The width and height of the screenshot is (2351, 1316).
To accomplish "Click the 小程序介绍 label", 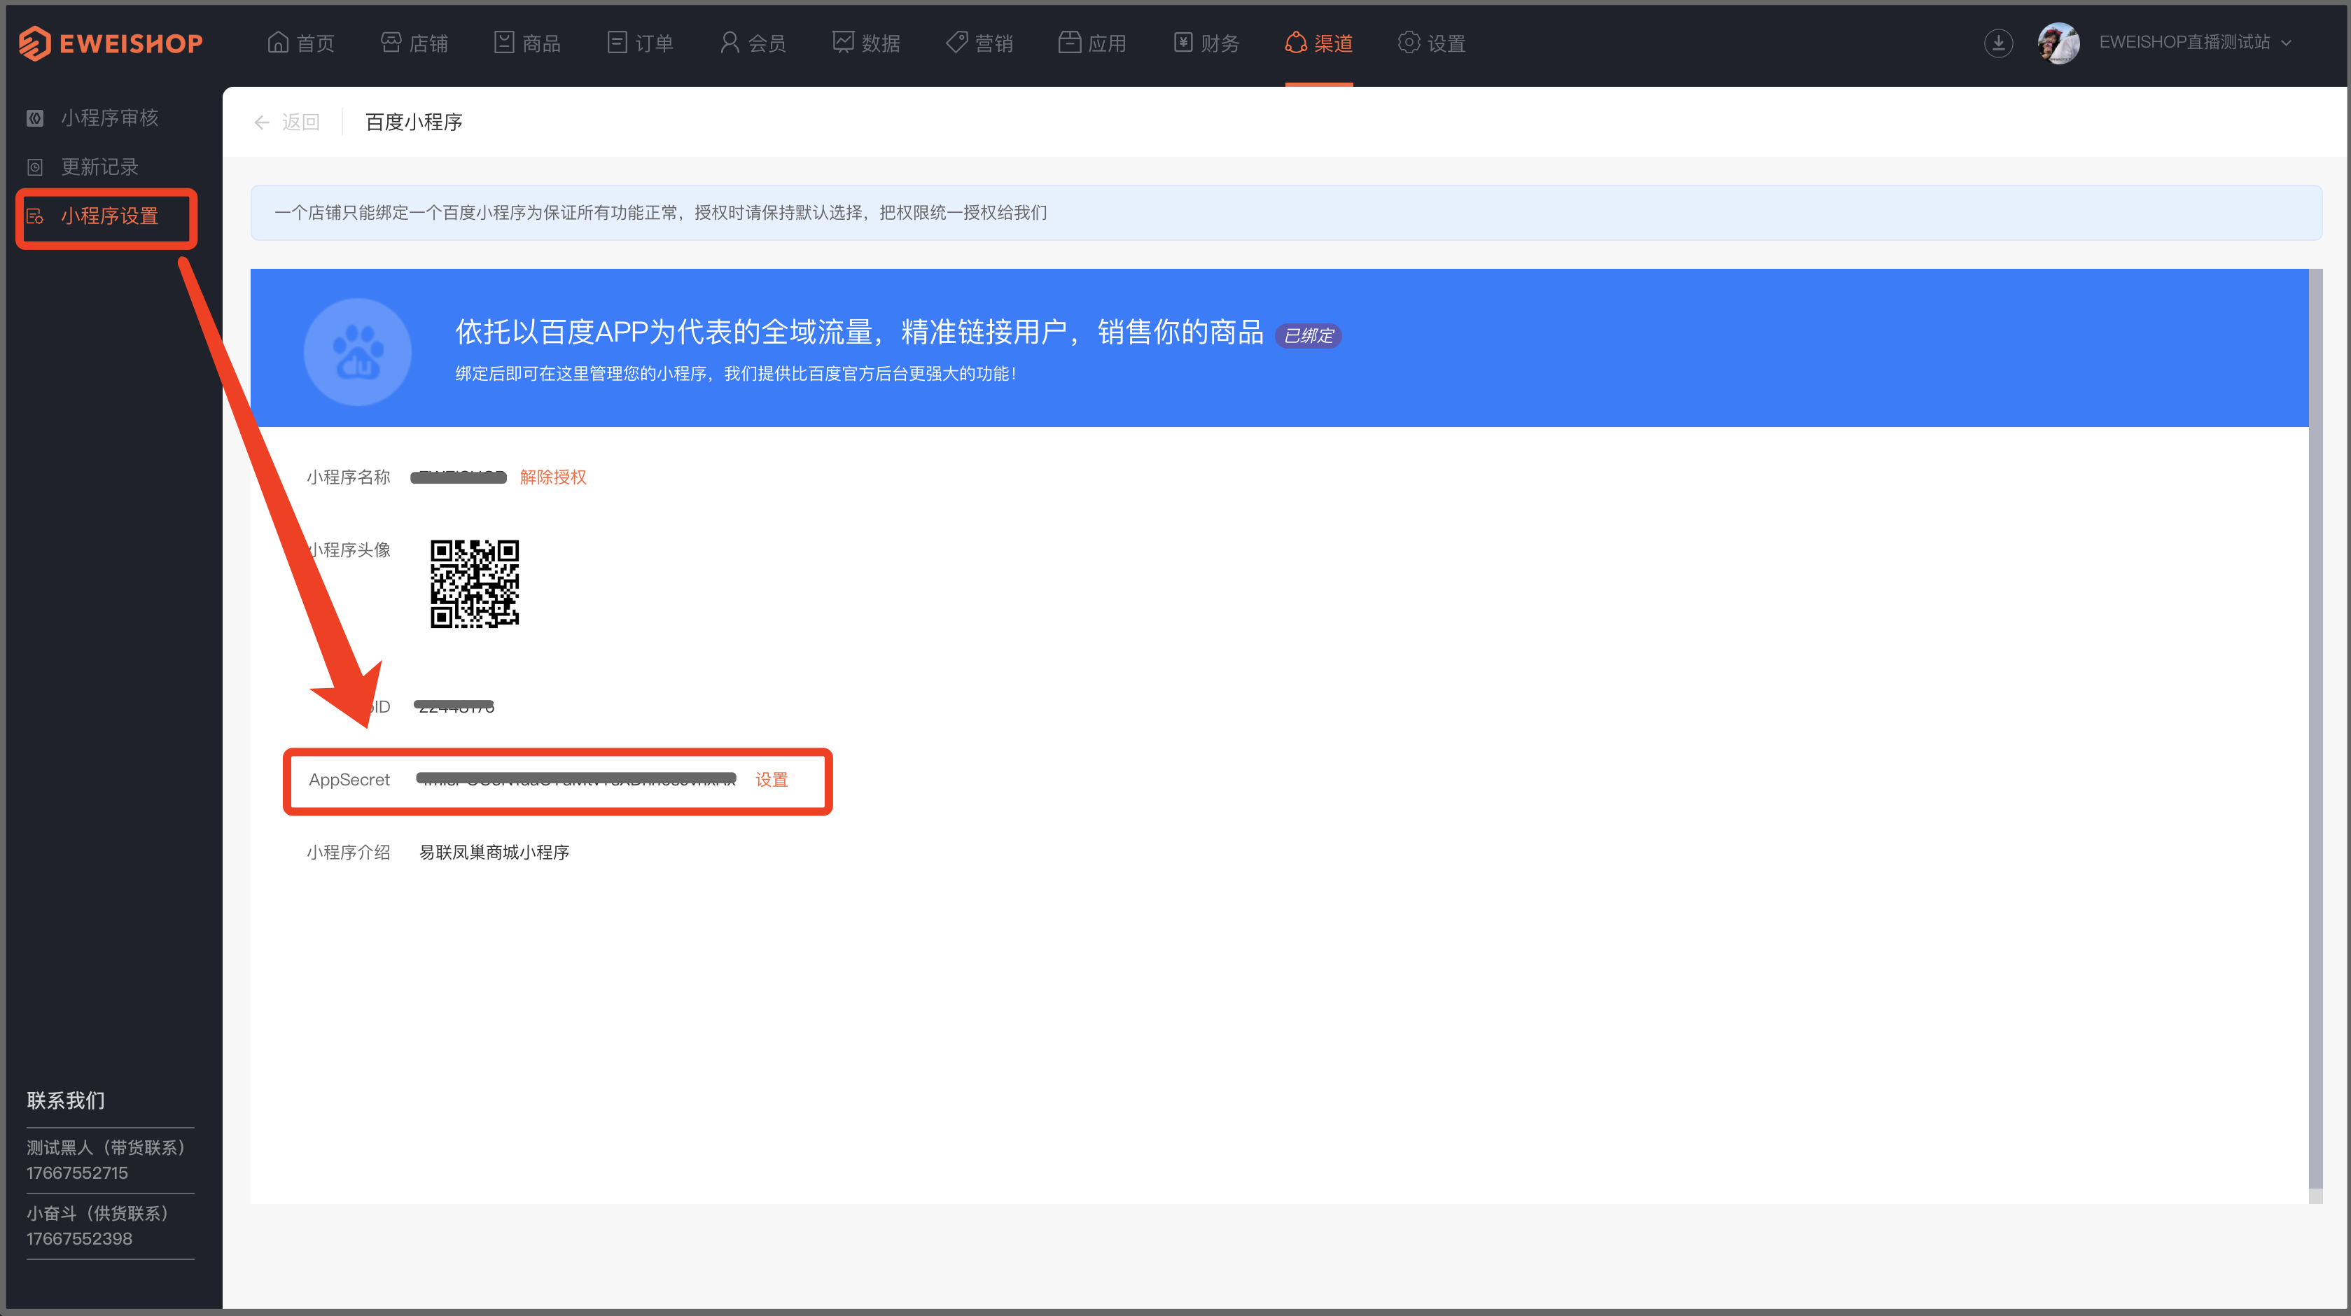I will pyautogui.click(x=349, y=853).
